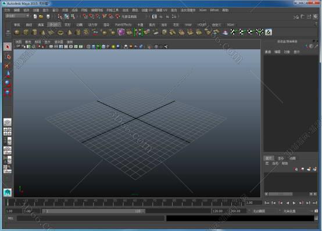Click the time range slider bar
The width and height of the screenshot is (322, 231).
pos(94,211)
